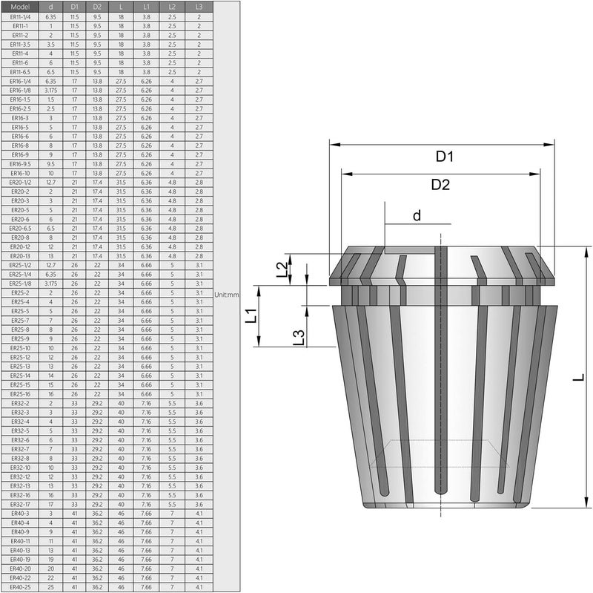Select the Model column header
Screen dimensions: 593x593
[x=21, y=6]
